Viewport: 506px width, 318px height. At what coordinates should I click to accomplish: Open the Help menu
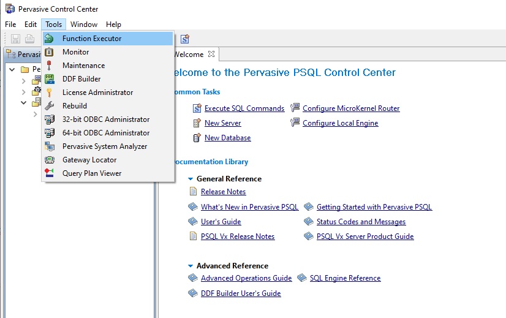[x=113, y=25]
